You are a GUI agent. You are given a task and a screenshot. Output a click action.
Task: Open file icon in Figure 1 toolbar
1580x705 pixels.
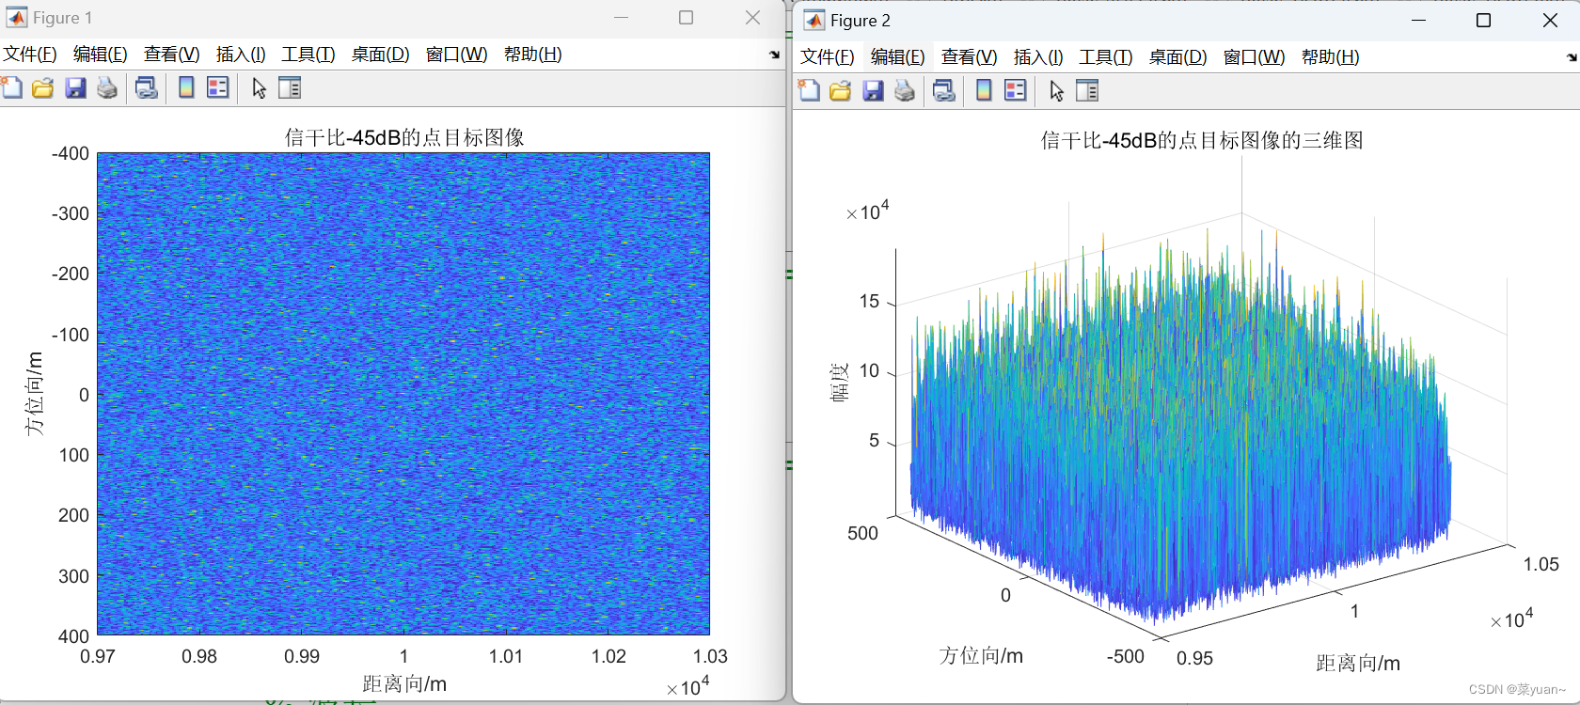[x=42, y=88]
